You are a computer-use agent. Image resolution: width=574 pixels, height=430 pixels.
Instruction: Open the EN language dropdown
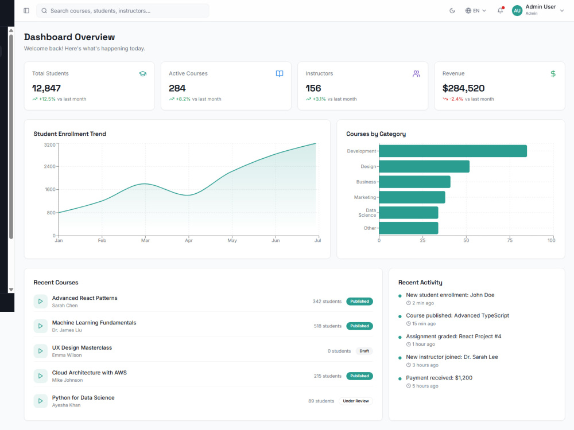[475, 10]
